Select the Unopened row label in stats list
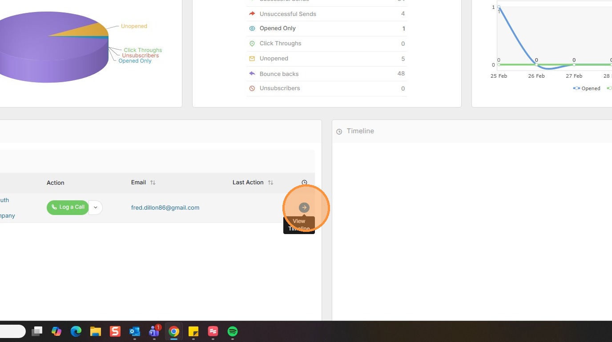Screen dimensions: 612x342 tap(274, 58)
